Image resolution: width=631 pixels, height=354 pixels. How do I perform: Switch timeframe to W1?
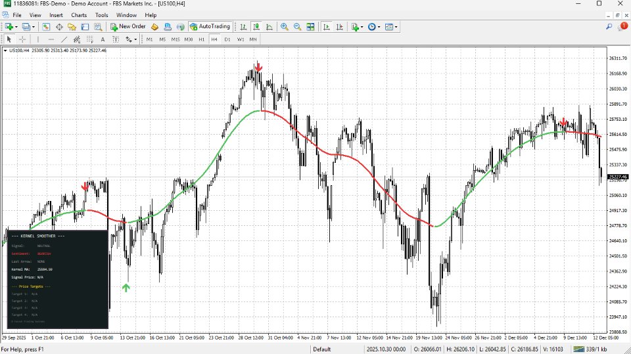[x=241, y=39]
